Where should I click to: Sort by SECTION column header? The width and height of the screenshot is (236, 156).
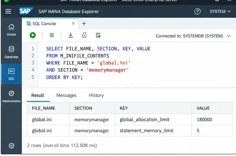point(92,108)
